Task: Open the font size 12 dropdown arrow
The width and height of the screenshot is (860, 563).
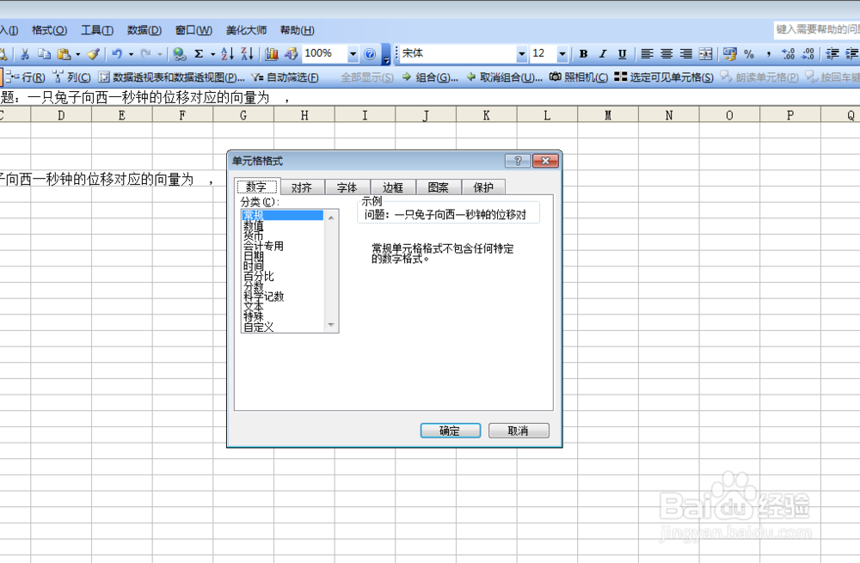Action: 562,54
